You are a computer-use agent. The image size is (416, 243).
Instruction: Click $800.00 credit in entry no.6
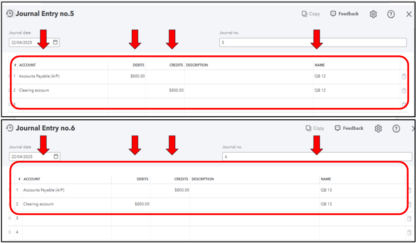click(x=182, y=190)
